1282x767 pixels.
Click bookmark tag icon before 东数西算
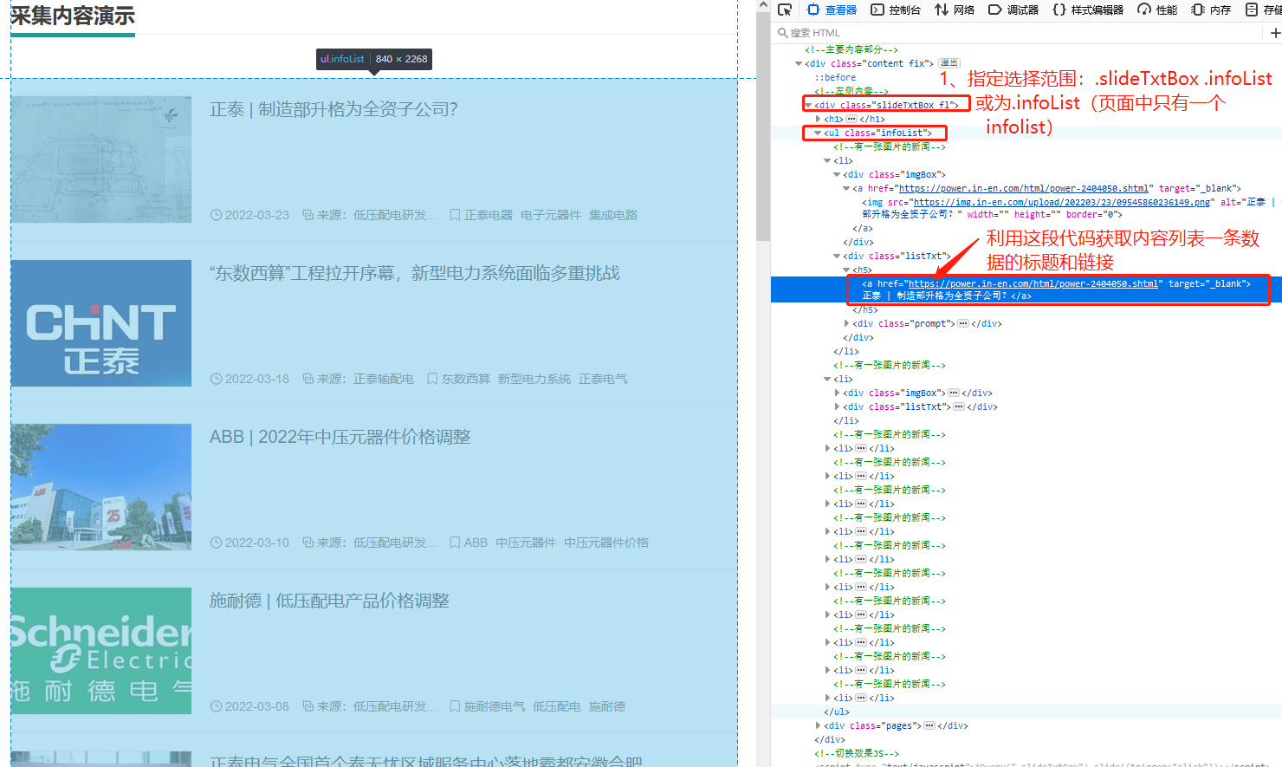(432, 379)
